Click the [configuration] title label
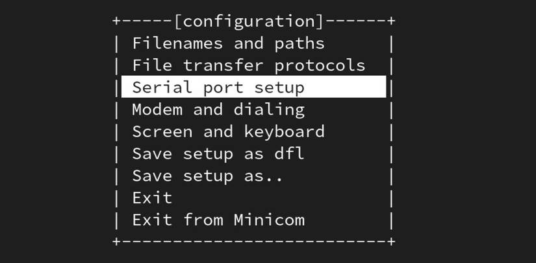 [249, 21]
